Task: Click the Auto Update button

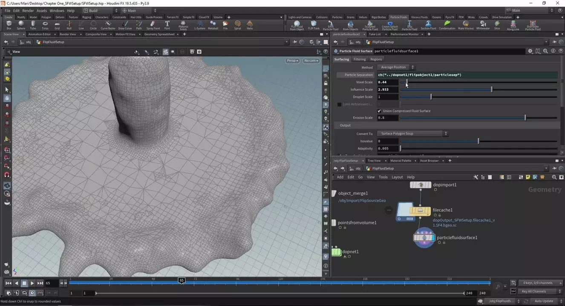Action: coord(544,301)
